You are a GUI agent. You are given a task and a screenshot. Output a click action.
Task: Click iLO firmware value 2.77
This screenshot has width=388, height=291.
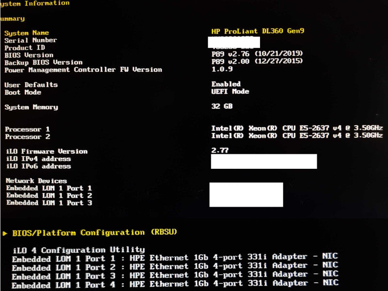coord(220,150)
